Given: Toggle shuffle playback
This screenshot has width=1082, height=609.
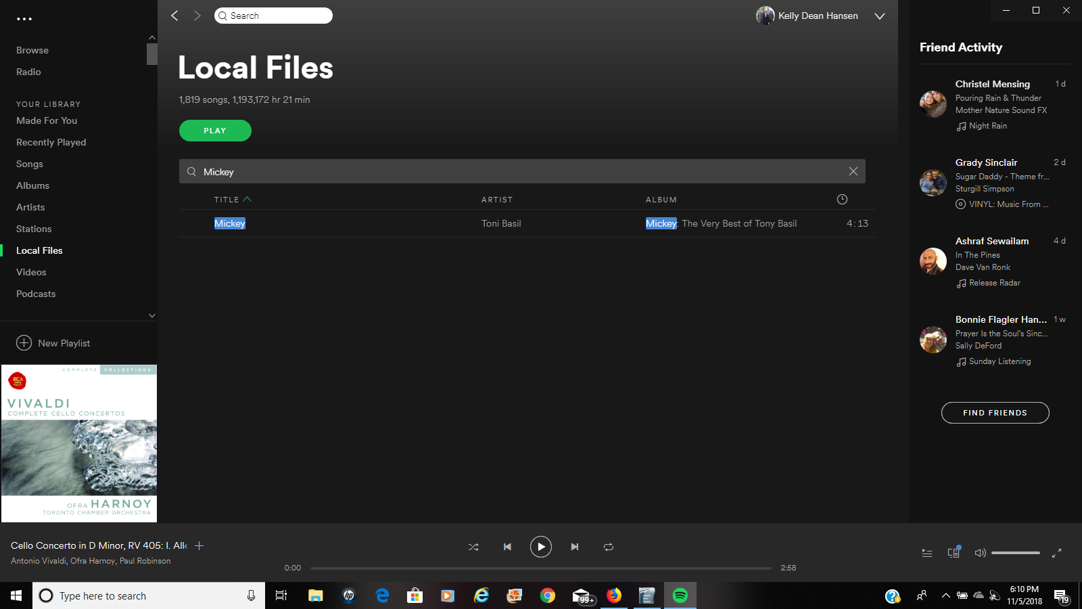Looking at the screenshot, I should 473,547.
